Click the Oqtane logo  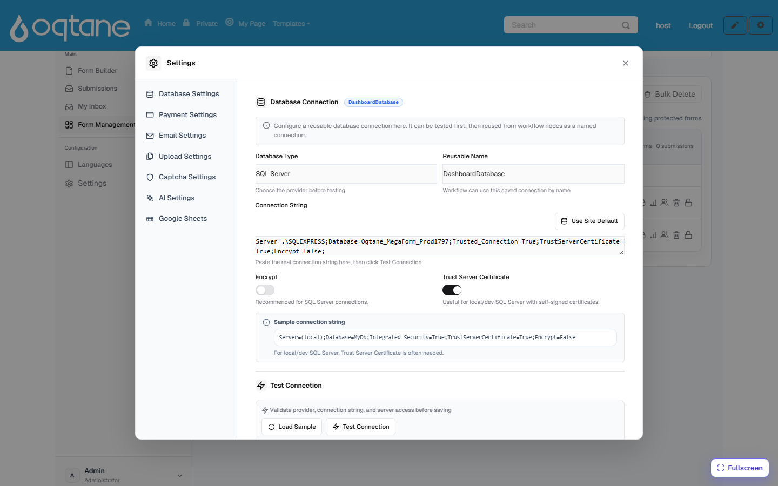[x=70, y=27]
